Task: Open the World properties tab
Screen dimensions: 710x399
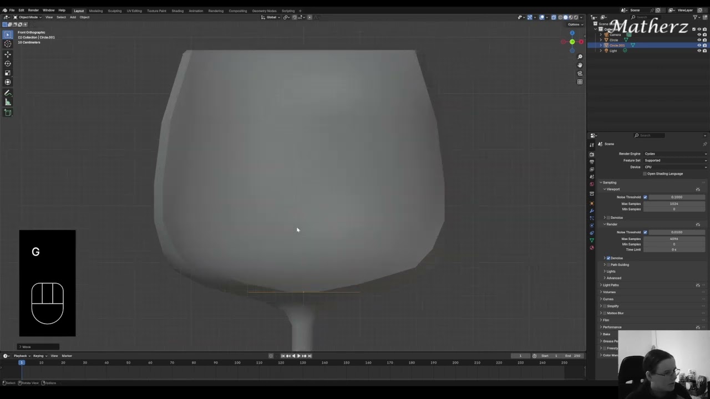Action: coord(592,184)
